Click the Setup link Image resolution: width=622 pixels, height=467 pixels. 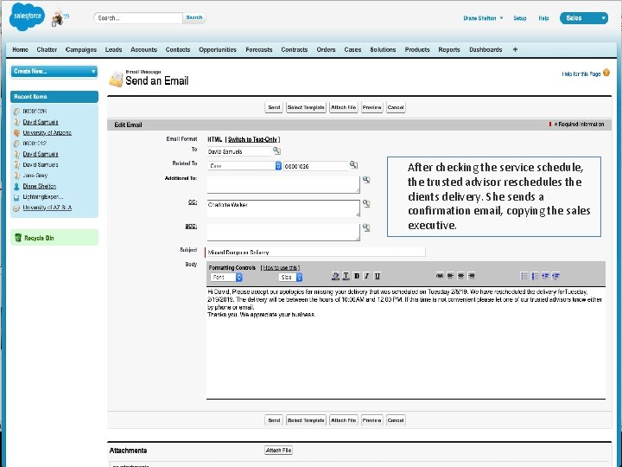click(x=520, y=18)
